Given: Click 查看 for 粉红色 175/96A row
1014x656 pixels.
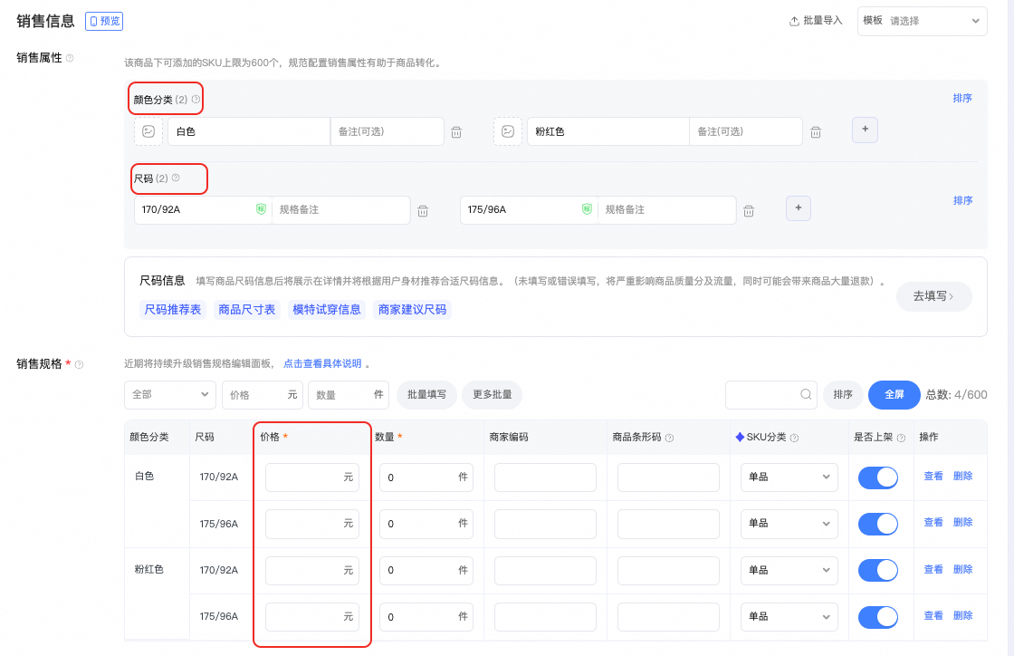Looking at the screenshot, I should click(x=933, y=616).
